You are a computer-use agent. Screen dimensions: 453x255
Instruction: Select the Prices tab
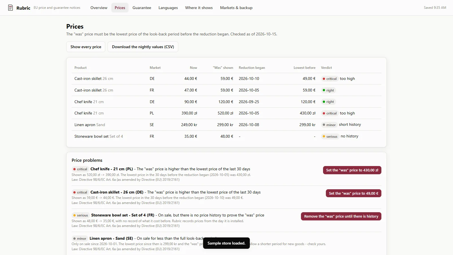[x=120, y=8]
